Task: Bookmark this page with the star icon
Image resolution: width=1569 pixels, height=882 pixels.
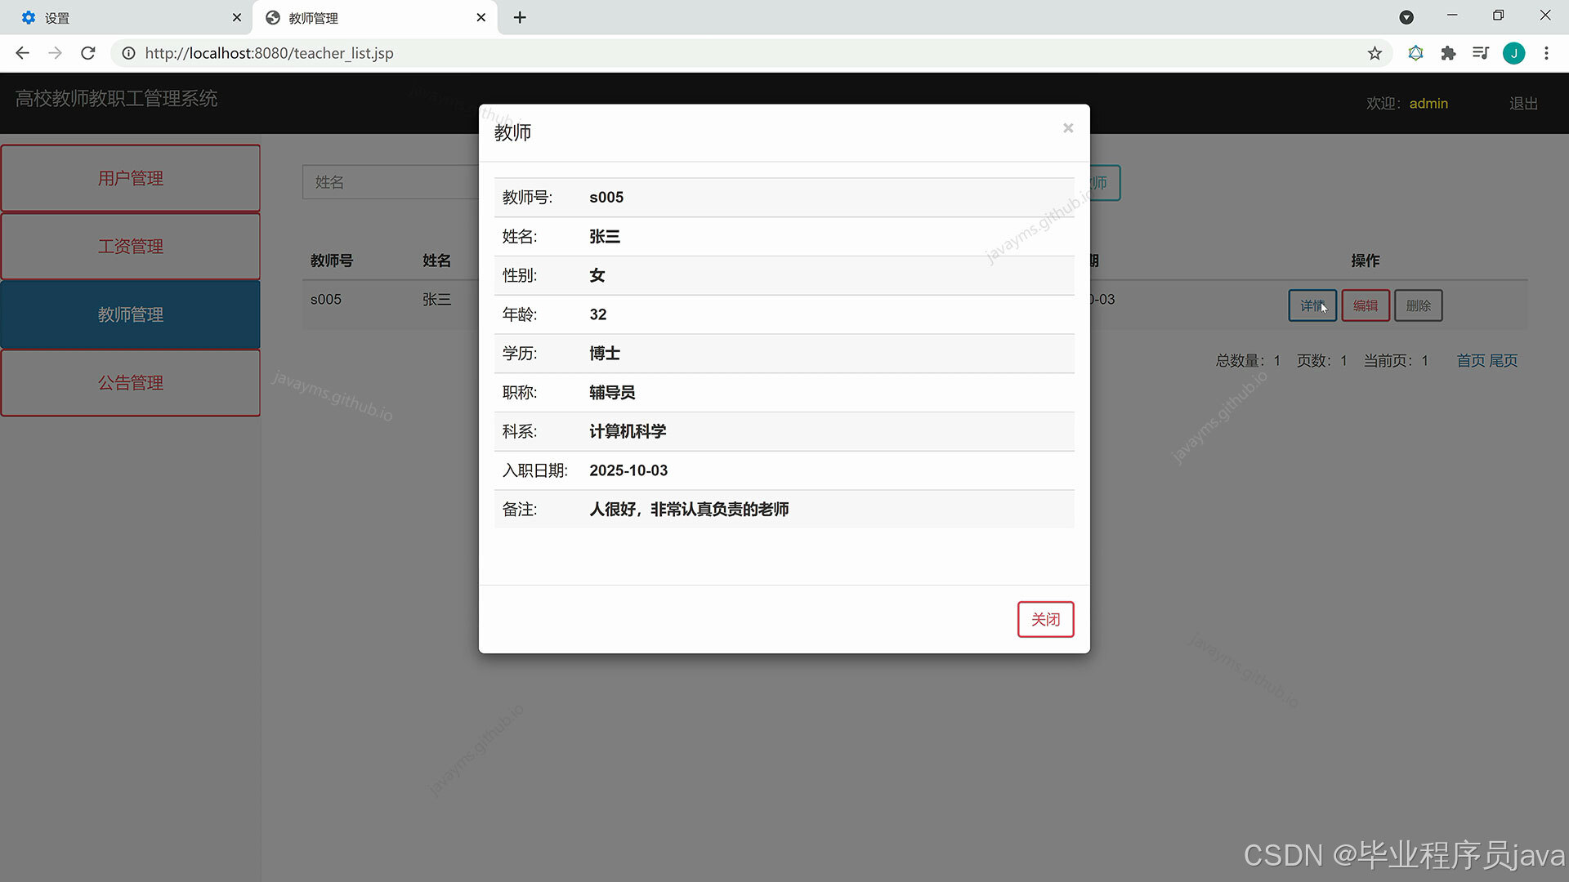Action: tap(1375, 53)
